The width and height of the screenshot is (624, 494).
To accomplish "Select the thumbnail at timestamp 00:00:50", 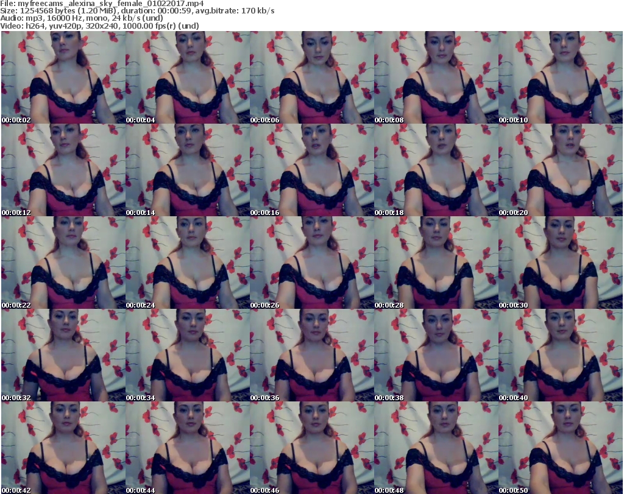I will coord(561,448).
